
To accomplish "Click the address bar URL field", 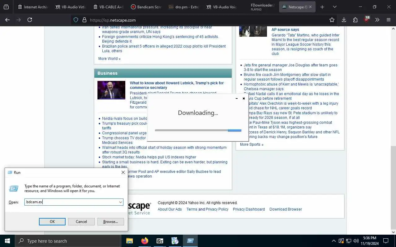I will coord(204,20).
